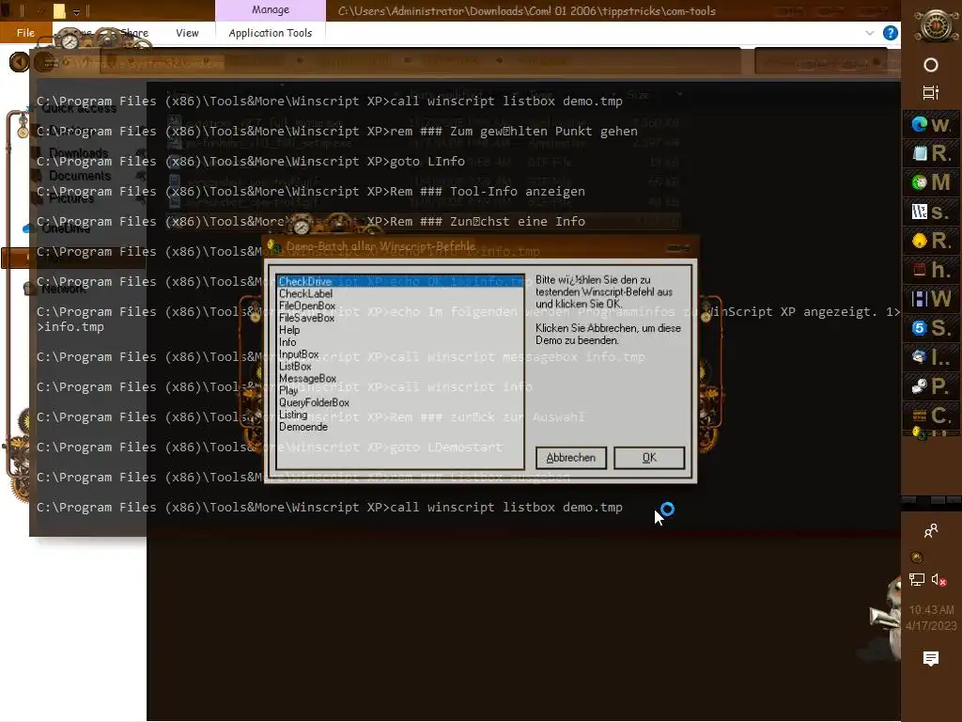Switch to the blue '5' taskbar item
This screenshot has width=962, height=722.
tap(931, 328)
